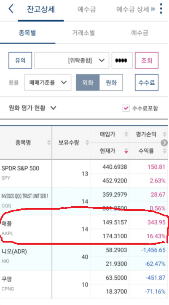Tap CPNG holding quantity 10
This screenshot has height=305, width=169.
(85, 285)
